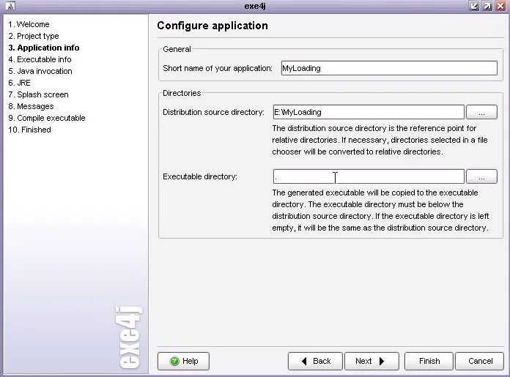Image resolution: width=510 pixels, height=377 pixels.
Task: Click the exe4j title bar app icon
Action: coord(10,6)
